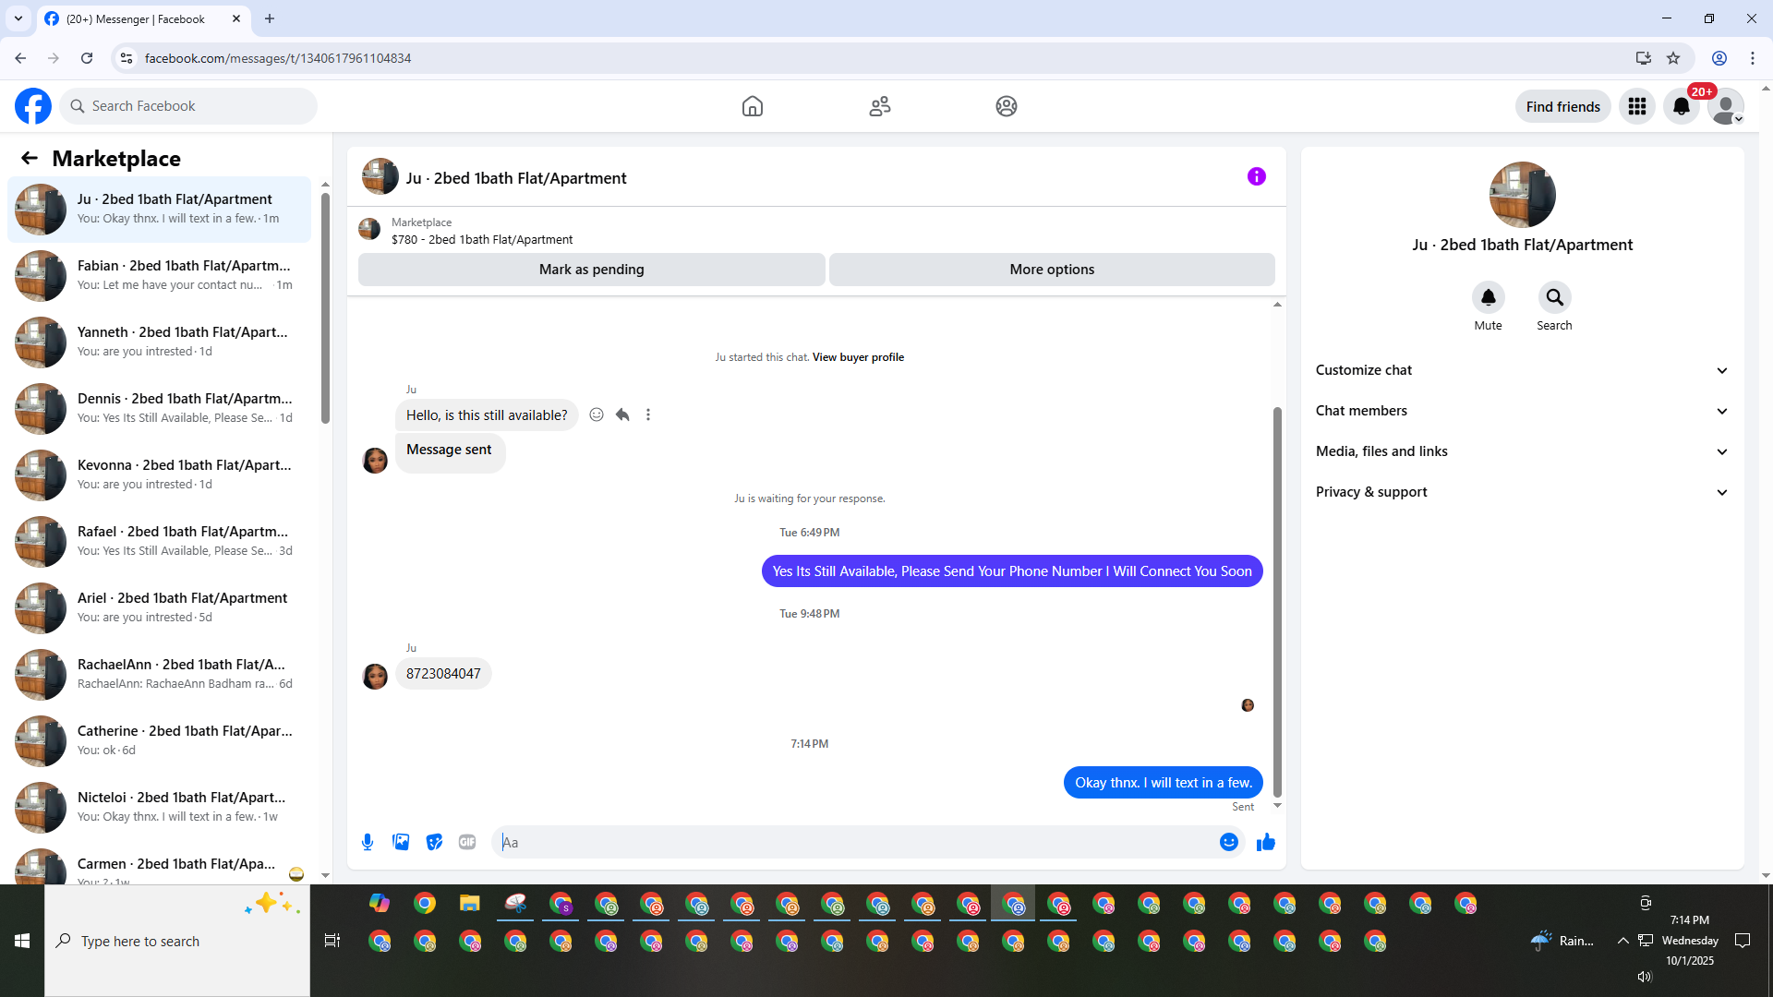
Task: Open Chrome's three-dot menu
Action: 1753,58
